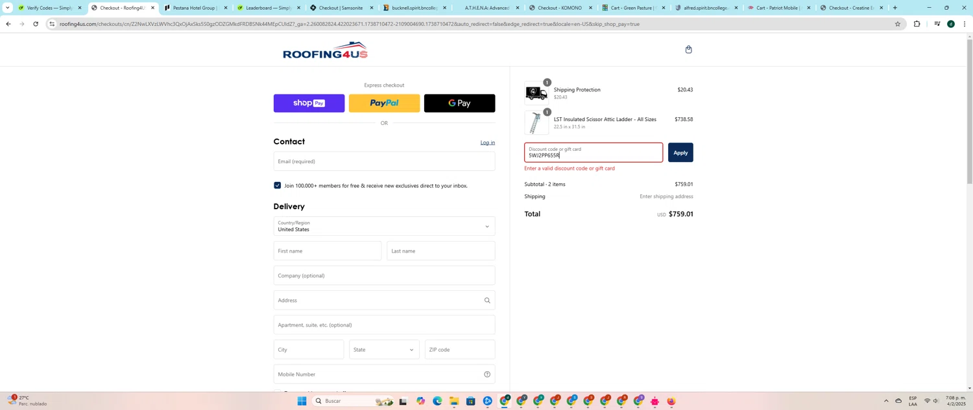Click the mobile number help question icon
Image resolution: width=973 pixels, height=410 pixels.
coord(487,374)
